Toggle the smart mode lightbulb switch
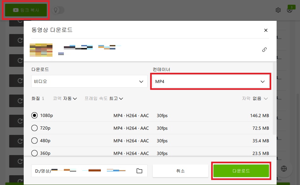Screen dimensions: 300x185 [x=58, y=10]
